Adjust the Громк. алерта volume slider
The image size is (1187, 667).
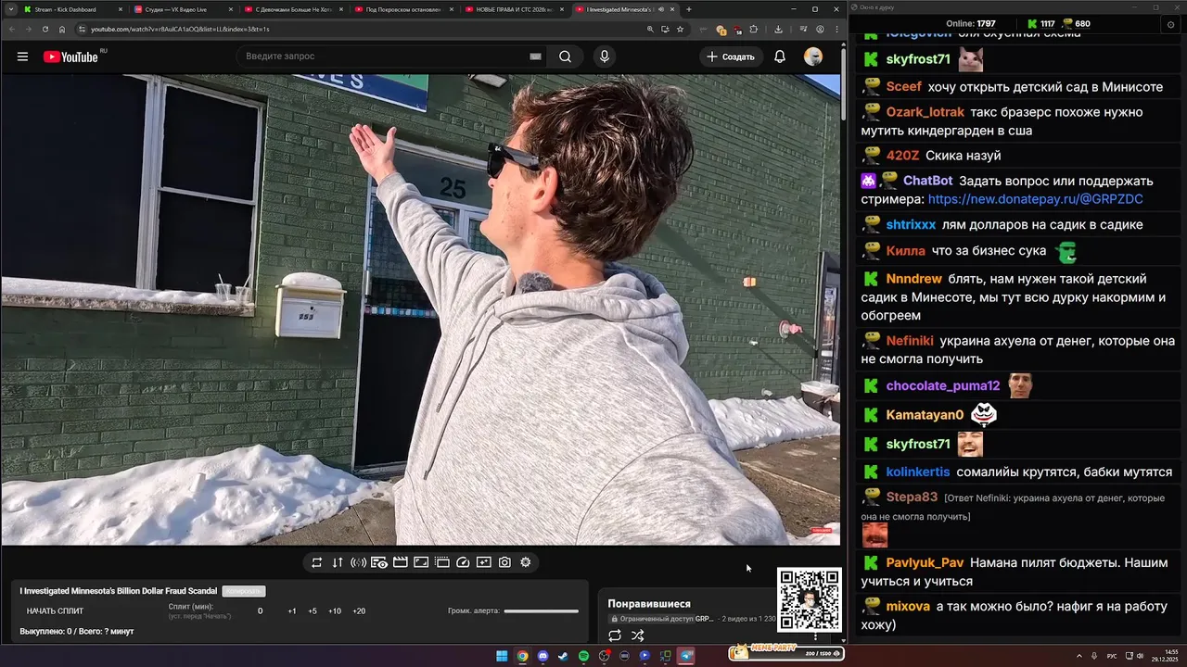(541, 610)
